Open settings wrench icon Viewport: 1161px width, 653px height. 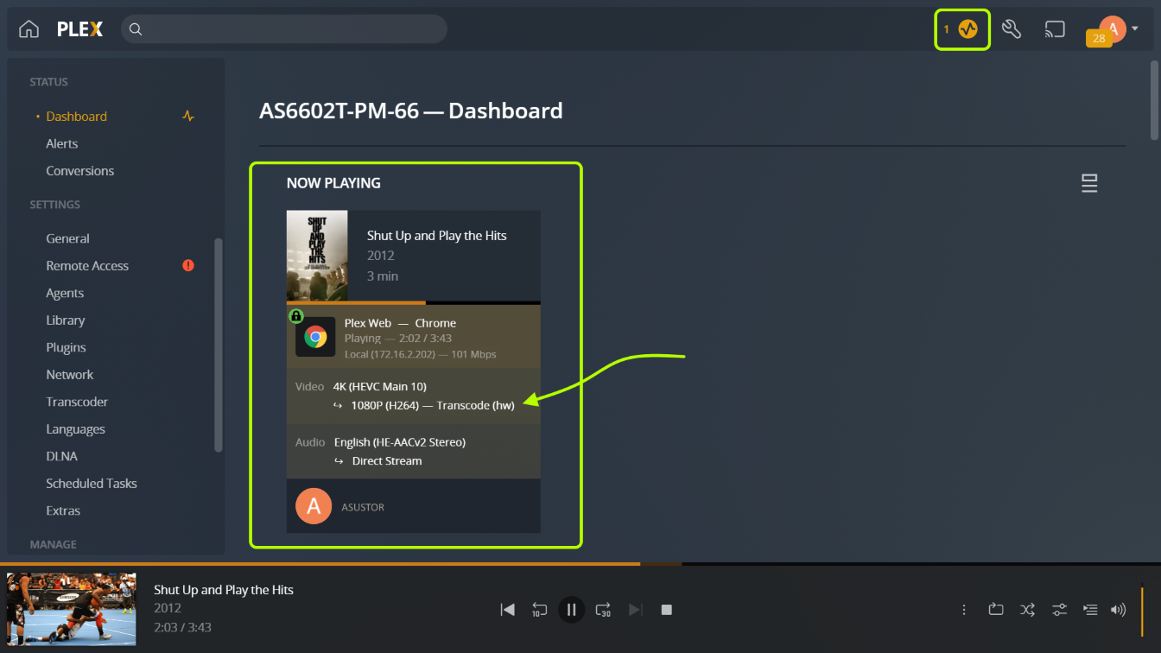(1012, 29)
